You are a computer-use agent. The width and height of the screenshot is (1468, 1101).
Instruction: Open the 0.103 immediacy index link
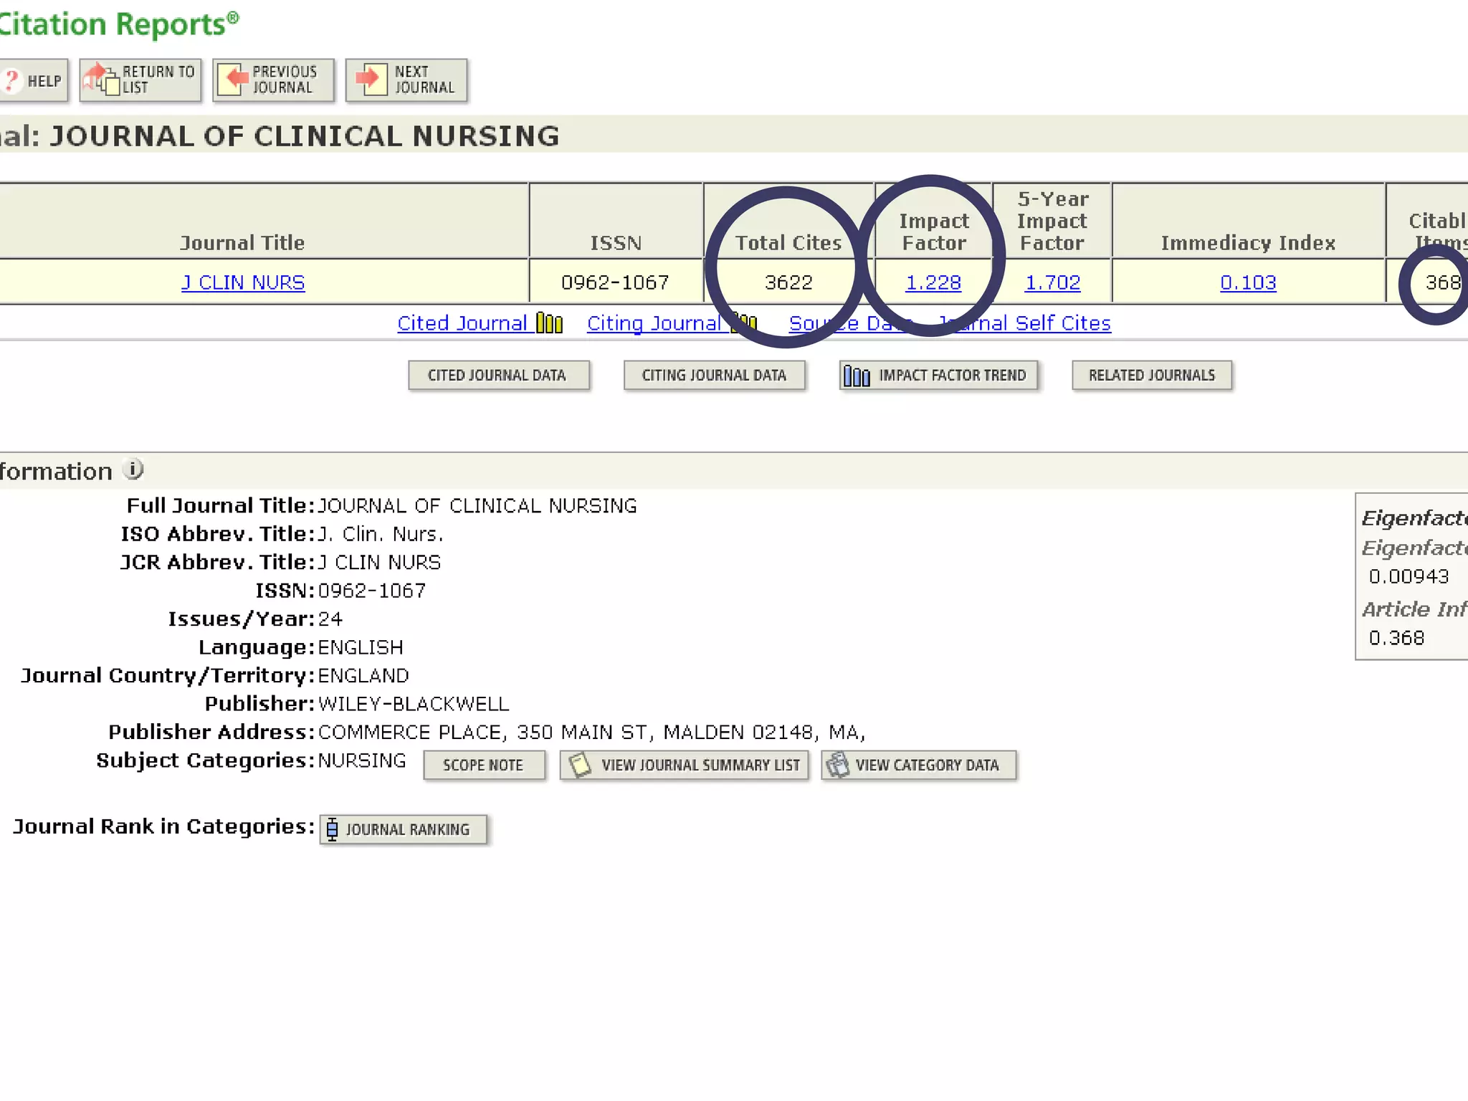[1248, 282]
